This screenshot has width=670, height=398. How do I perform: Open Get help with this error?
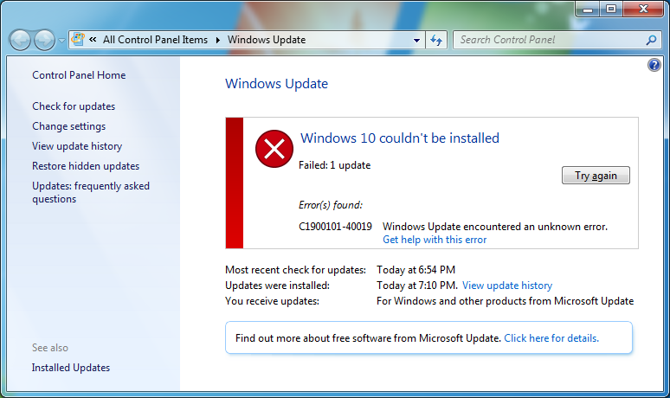(435, 240)
